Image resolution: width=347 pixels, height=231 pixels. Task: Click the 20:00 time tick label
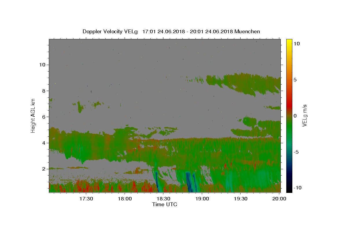279,199
